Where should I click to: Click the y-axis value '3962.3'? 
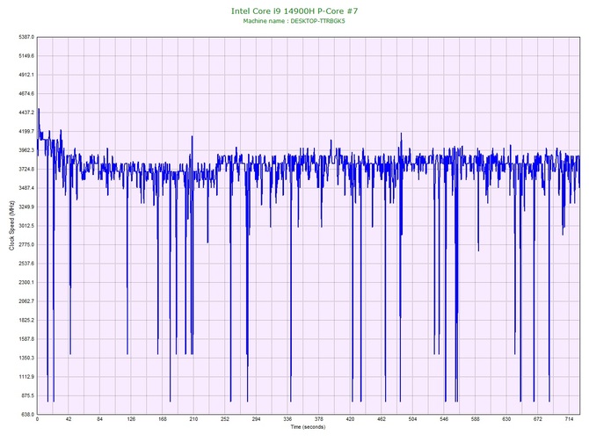coord(26,150)
